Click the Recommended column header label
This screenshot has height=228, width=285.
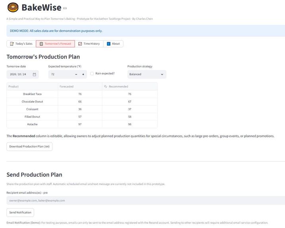point(118,86)
